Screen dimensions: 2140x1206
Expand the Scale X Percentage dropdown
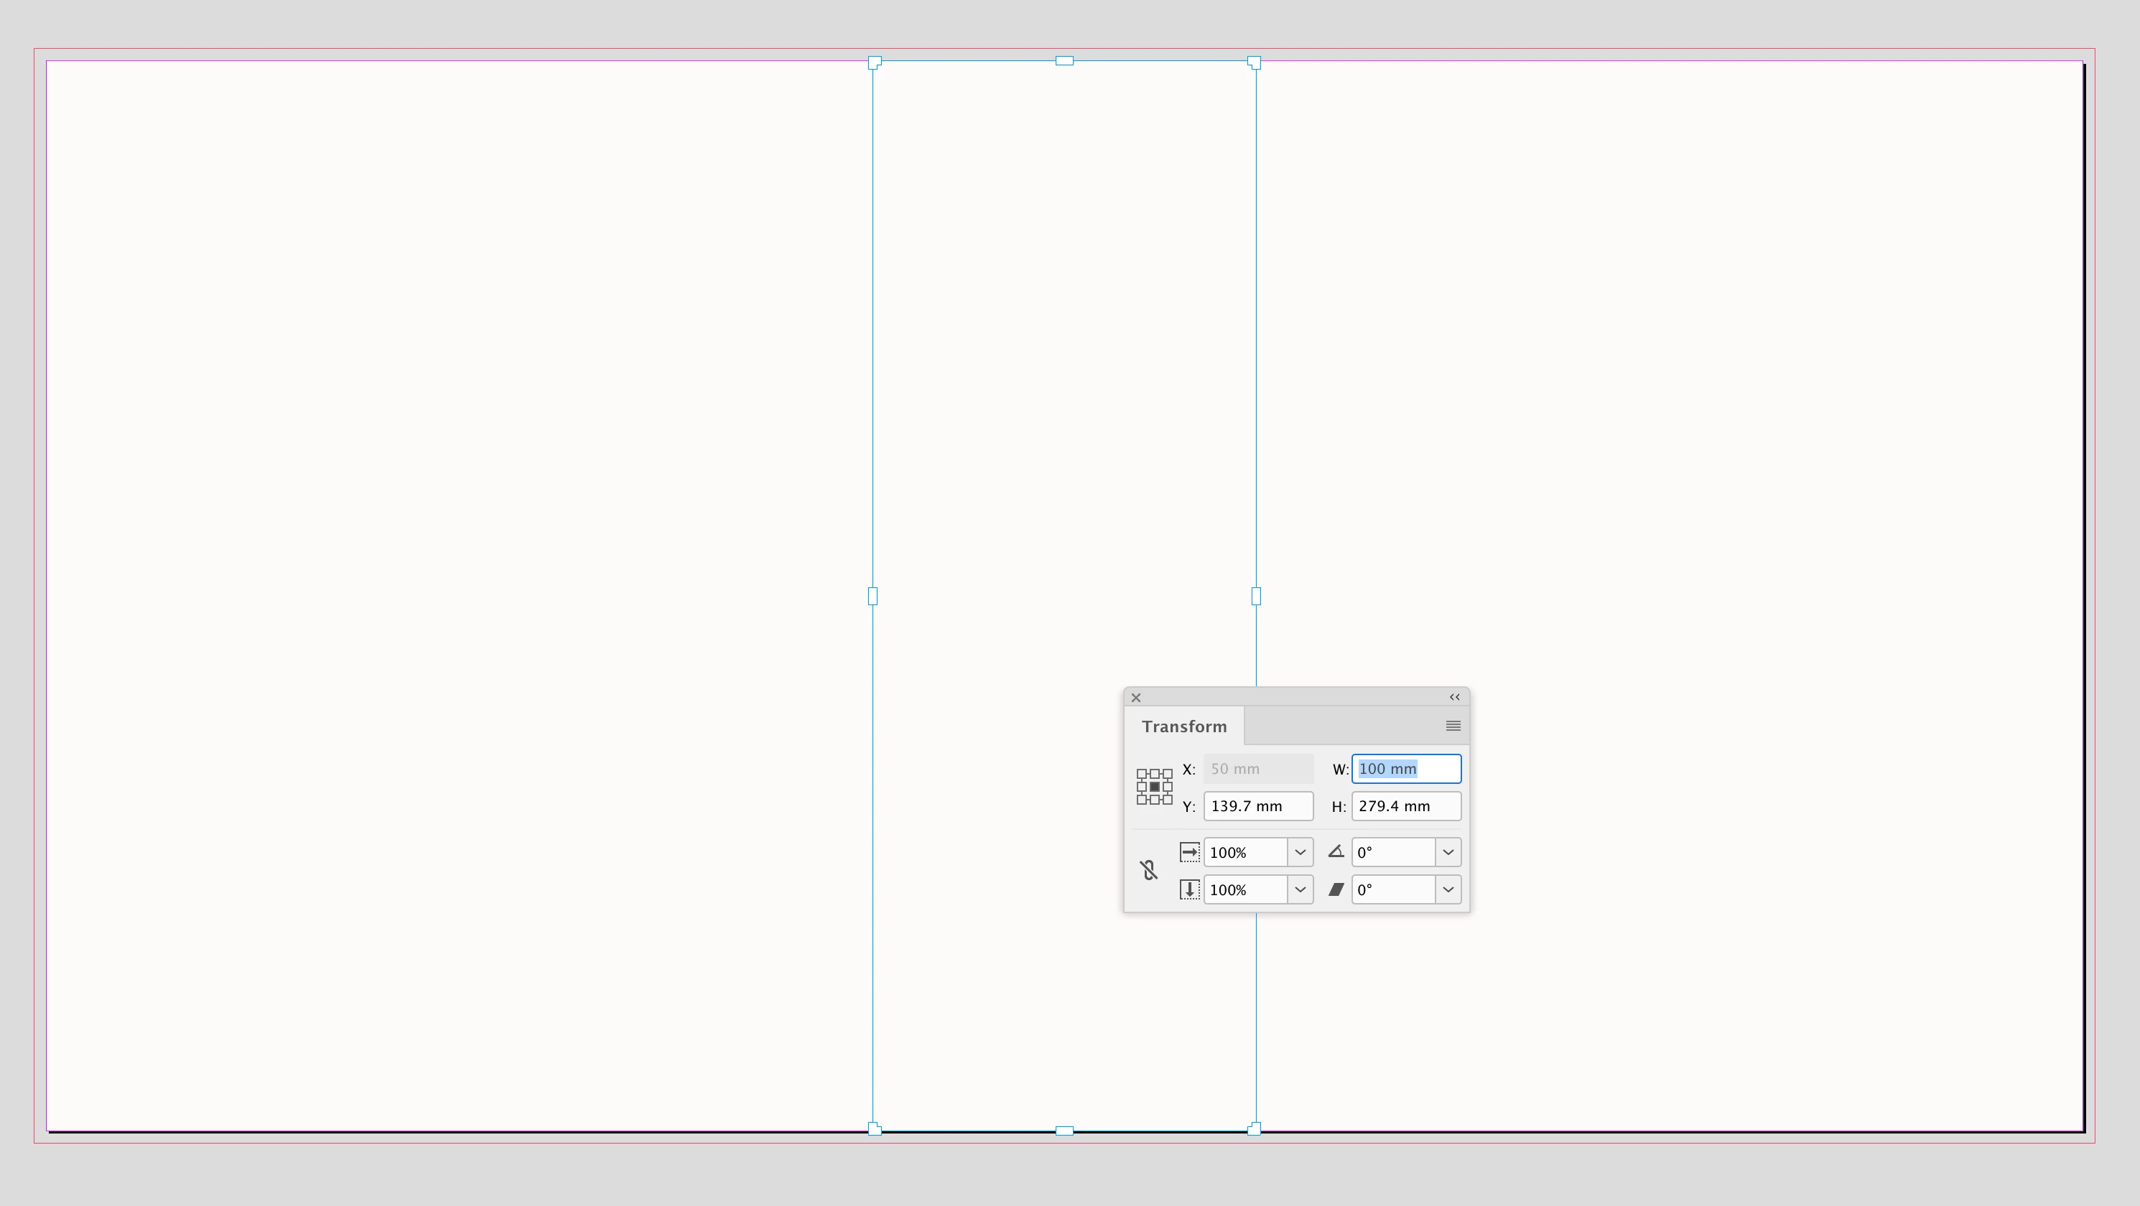(1300, 852)
